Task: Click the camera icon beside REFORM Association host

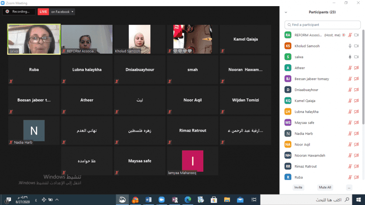Action: [356, 35]
